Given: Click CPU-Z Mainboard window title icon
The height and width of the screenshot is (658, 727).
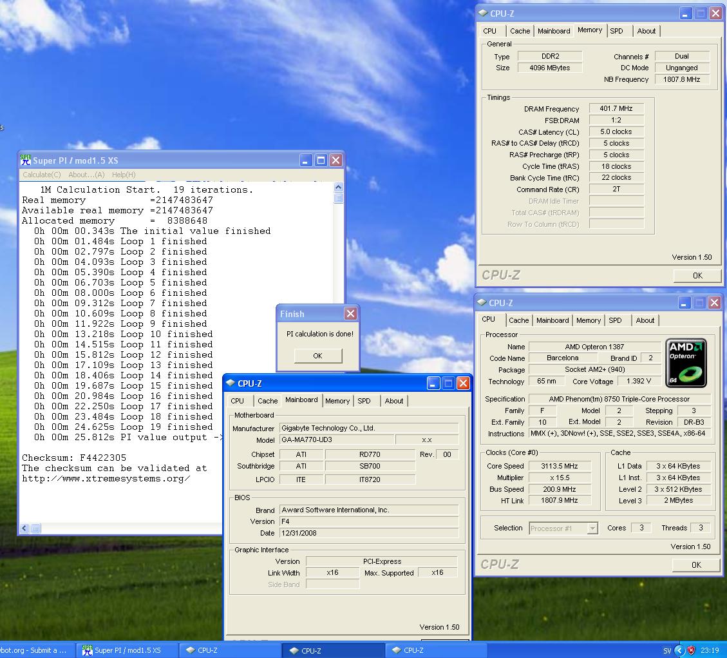Looking at the screenshot, I should 231,383.
